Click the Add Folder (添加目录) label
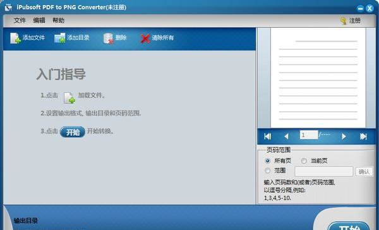Image resolution: width=379 pixels, height=230 pixels. tap(78, 38)
